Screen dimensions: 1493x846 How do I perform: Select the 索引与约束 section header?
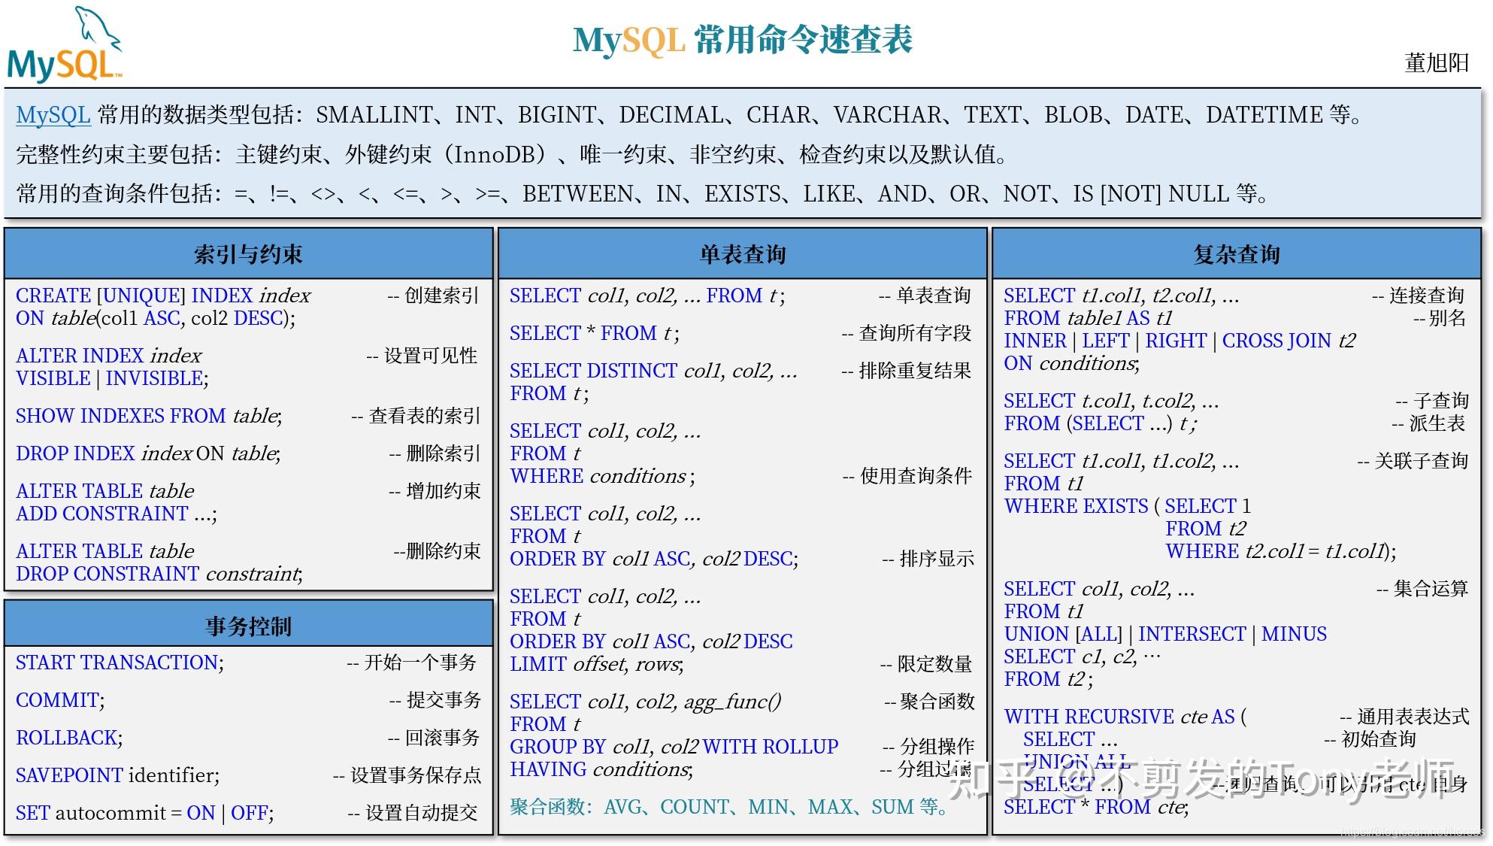coord(248,254)
